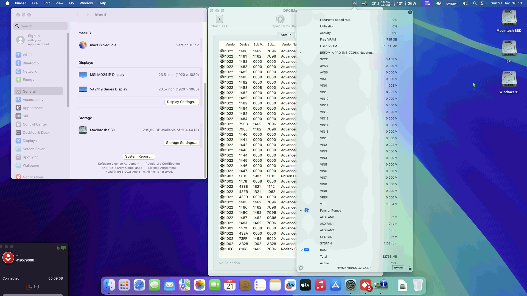Open the Edit menu
Screen dimensions: 527x296
[x=46, y=3]
